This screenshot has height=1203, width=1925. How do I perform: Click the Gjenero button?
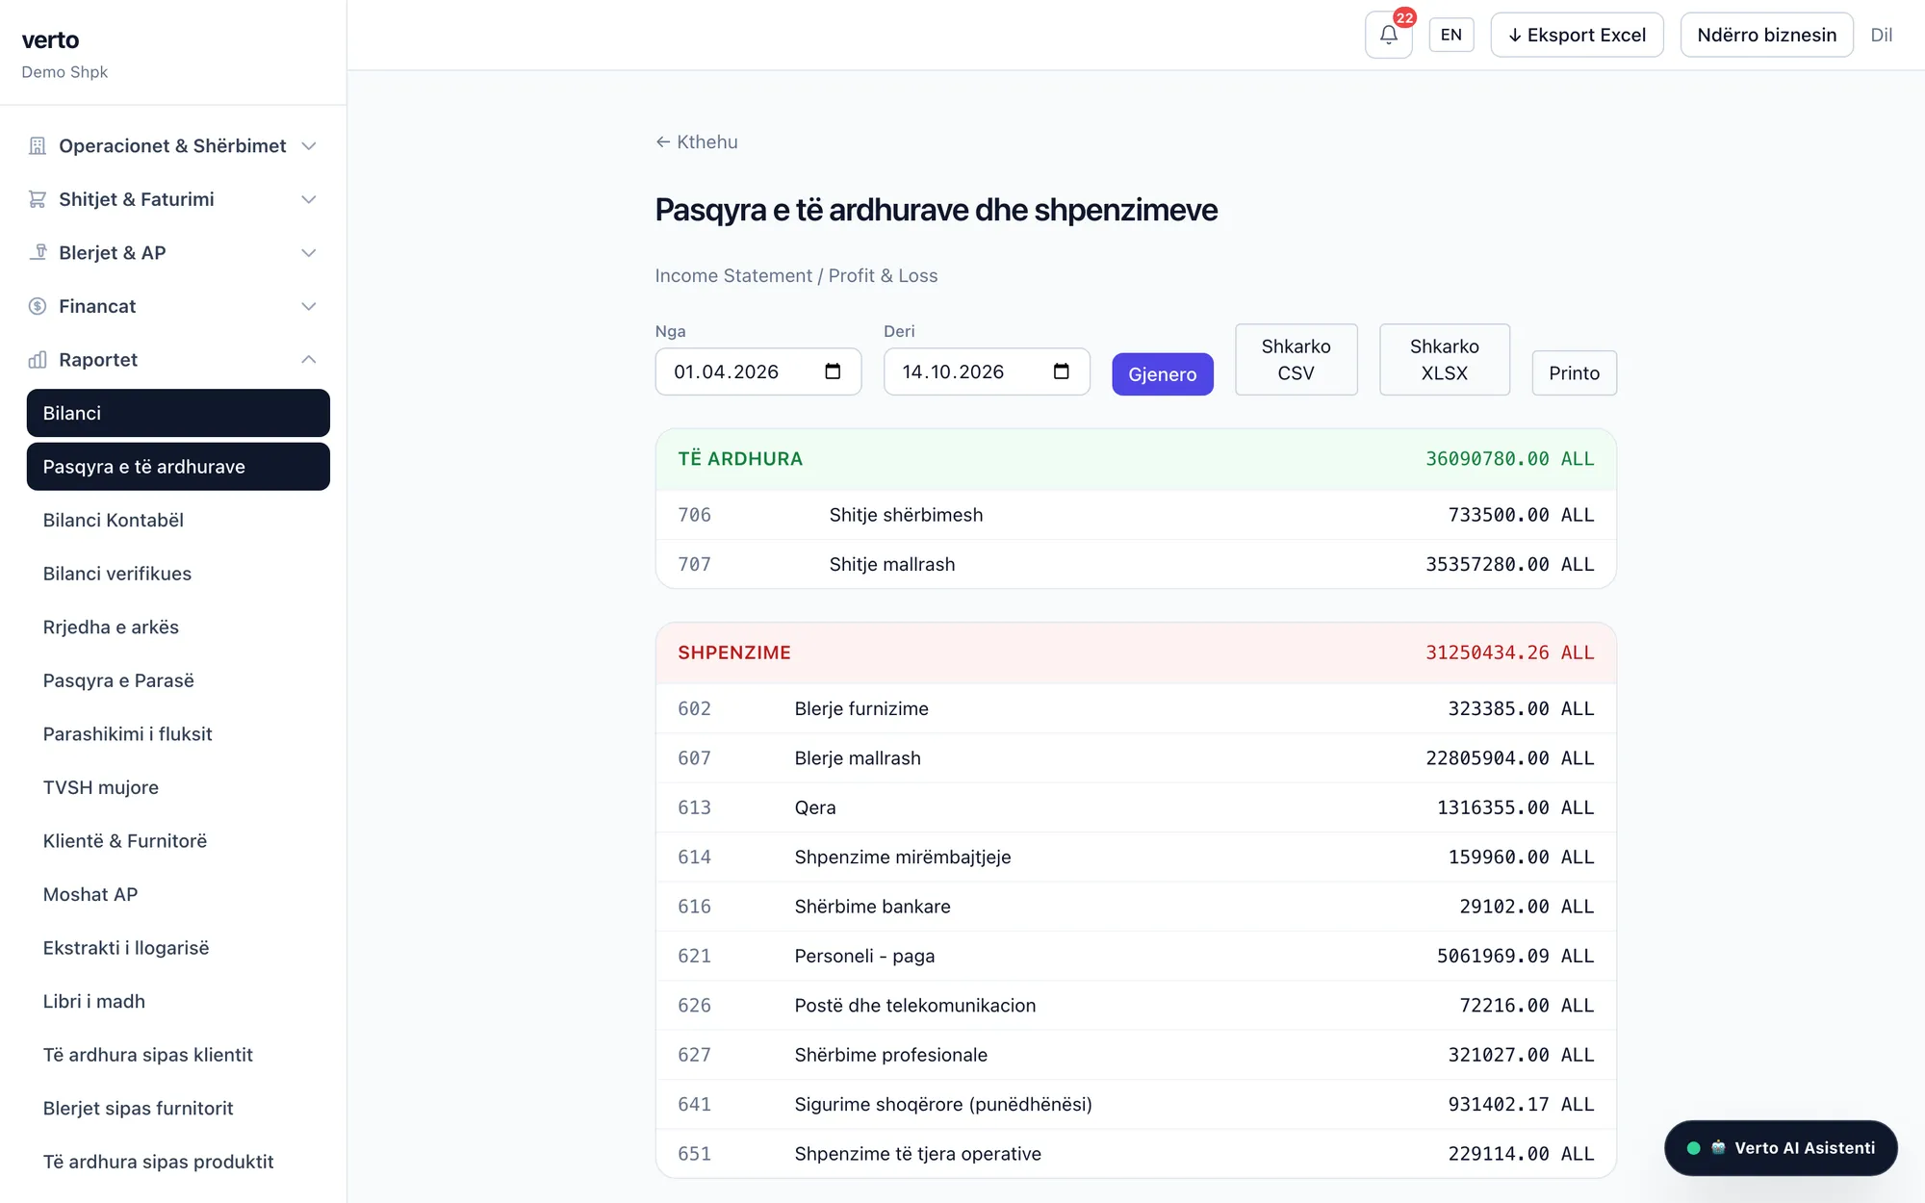coord(1162,373)
